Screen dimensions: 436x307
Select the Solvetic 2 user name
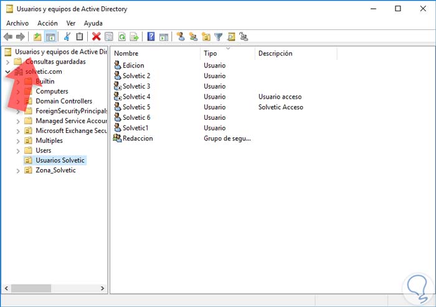click(136, 76)
